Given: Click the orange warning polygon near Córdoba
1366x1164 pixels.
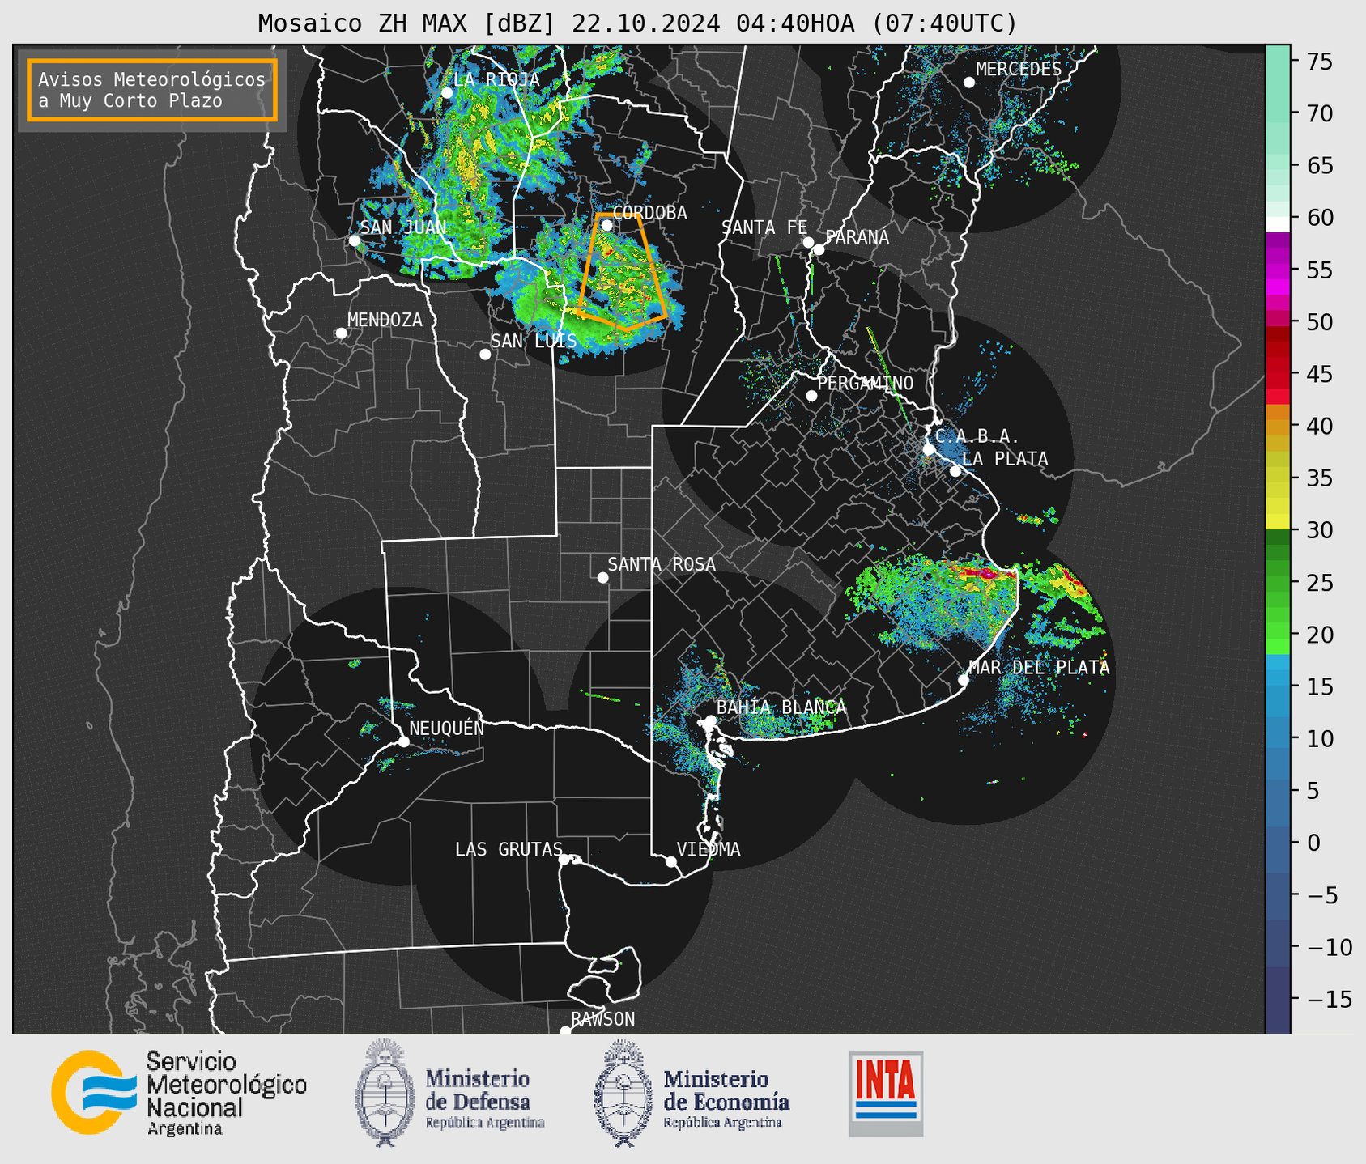Looking at the screenshot, I should point(621,272).
